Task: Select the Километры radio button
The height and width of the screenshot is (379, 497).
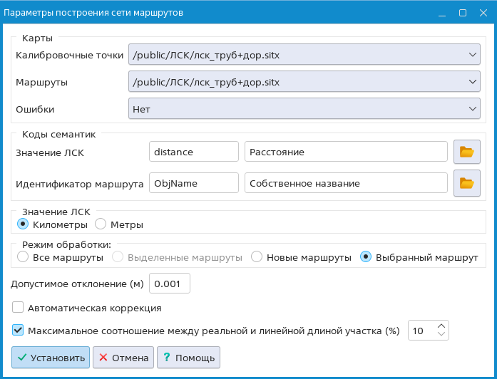Action: [x=23, y=224]
